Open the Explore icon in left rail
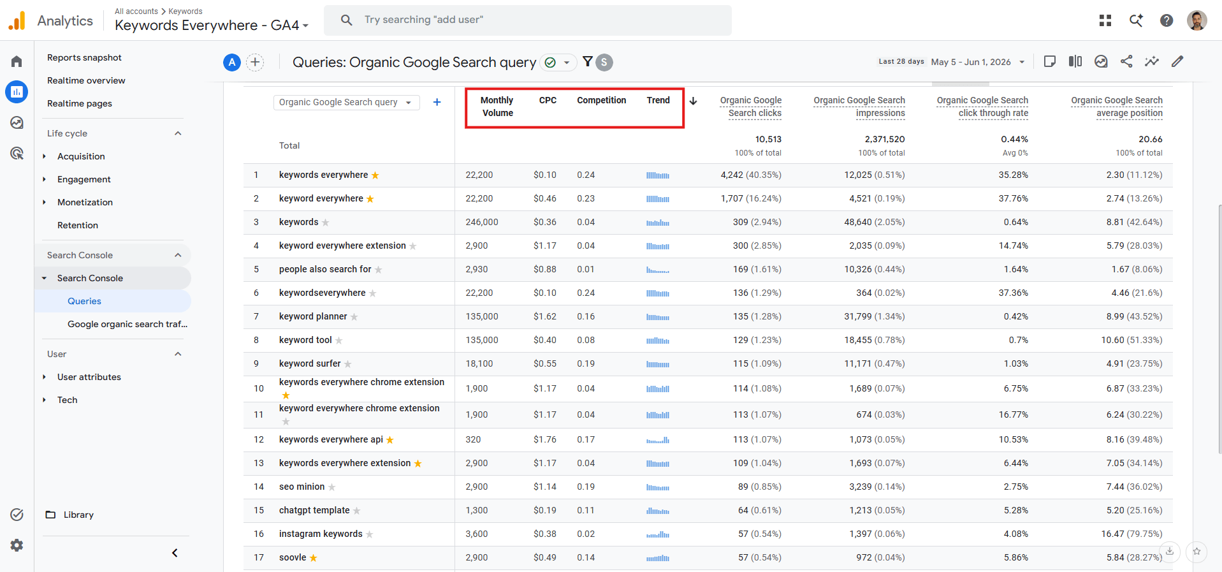 pyautogui.click(x=17, y=122)
